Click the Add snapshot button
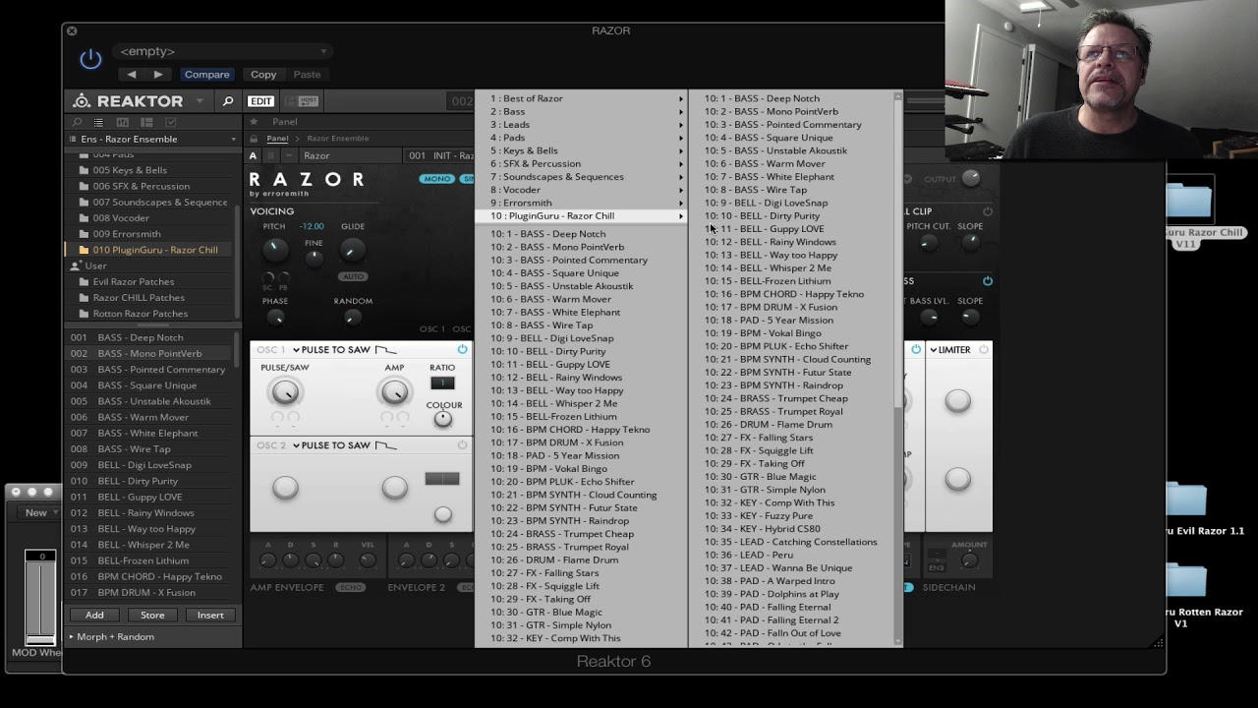The width and height of the screenshot is (1258, 708). tap(94, 615)
